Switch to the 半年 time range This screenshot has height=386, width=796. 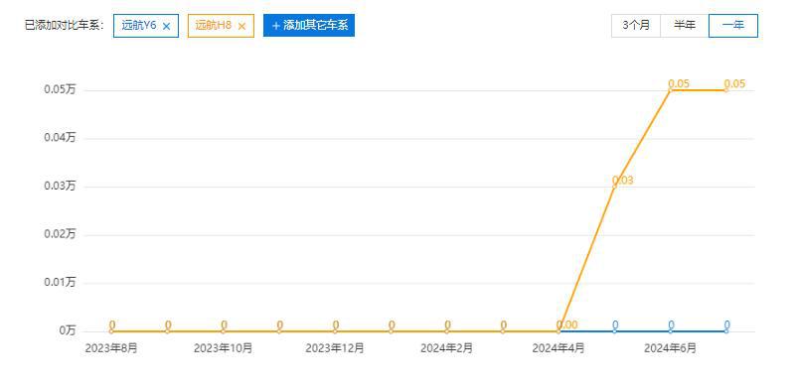(685, 26)
